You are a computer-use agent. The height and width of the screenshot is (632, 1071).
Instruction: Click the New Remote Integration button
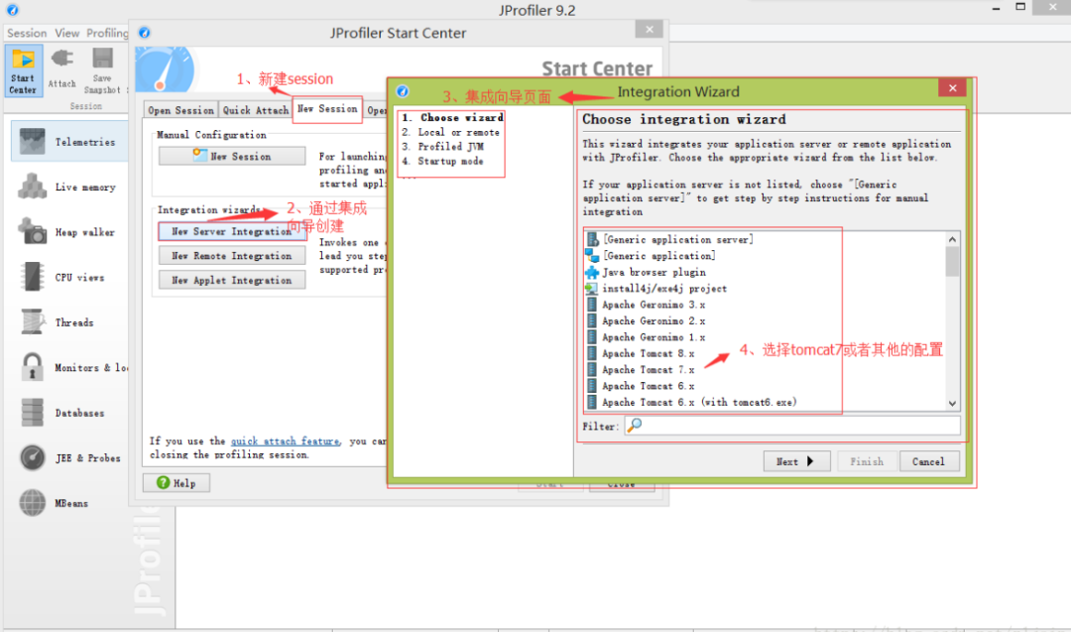232,256
